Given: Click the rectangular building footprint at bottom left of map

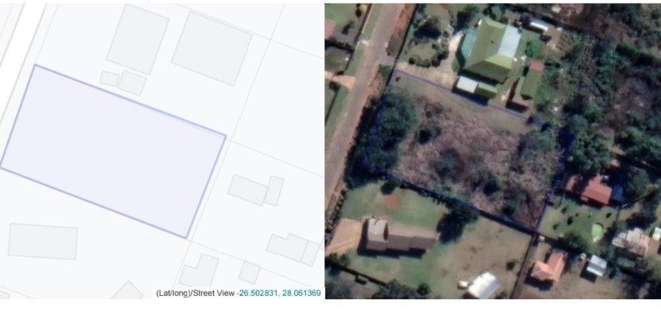Looking at the screenshot, I should coord(43,241).
